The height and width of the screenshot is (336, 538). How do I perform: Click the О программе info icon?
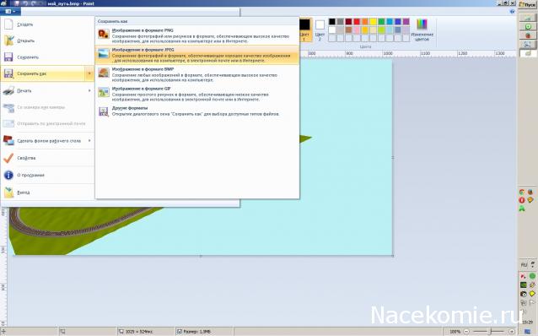point(8,175)
